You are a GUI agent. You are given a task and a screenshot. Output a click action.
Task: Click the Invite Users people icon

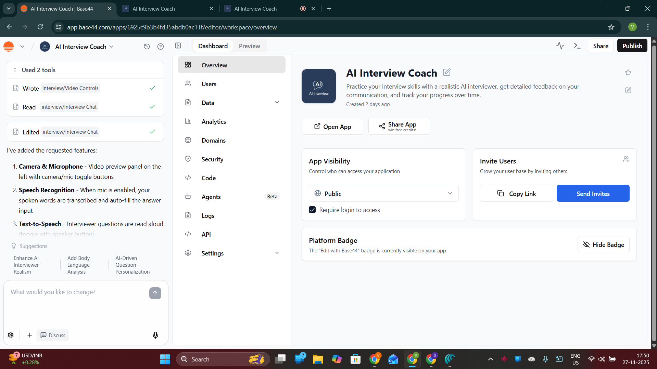[x=626, y=159]
